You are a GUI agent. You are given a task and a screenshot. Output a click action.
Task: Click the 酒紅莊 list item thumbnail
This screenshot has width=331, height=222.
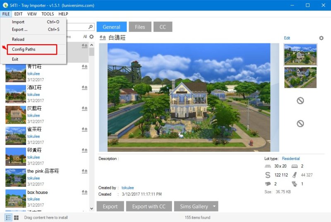coord(16,94)
